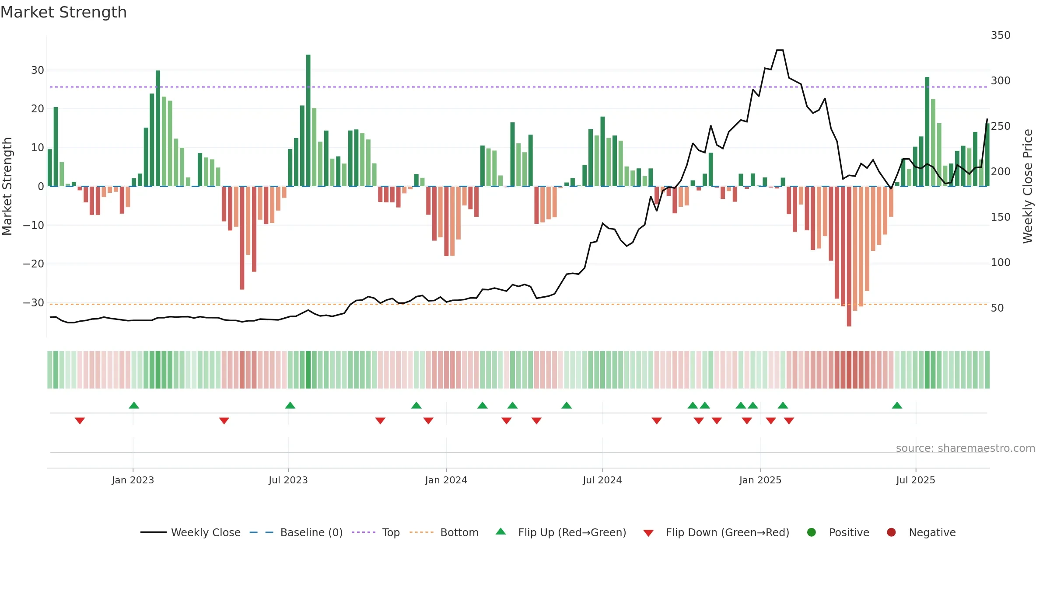
Task: Click the Jul 2024 x-axis label
Action: pos(602,480)
